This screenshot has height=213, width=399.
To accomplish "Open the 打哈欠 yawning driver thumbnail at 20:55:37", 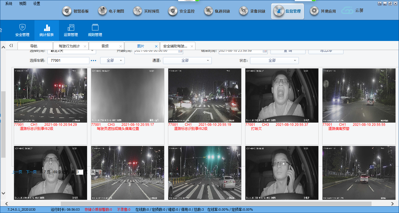I will coord(282,95).
